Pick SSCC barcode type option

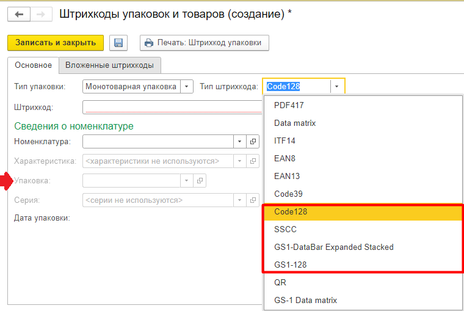(x=285, y=229)
